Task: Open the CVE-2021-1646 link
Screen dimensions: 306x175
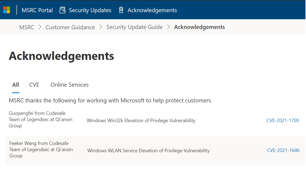Action: pos(283,150)
